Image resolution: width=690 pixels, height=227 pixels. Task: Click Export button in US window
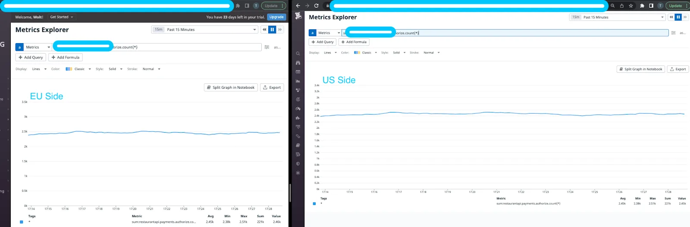point(678,69)
